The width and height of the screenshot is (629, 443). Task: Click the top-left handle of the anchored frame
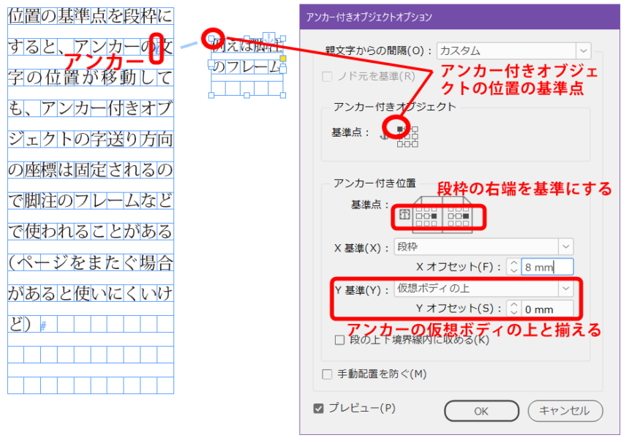coord(212,37)
